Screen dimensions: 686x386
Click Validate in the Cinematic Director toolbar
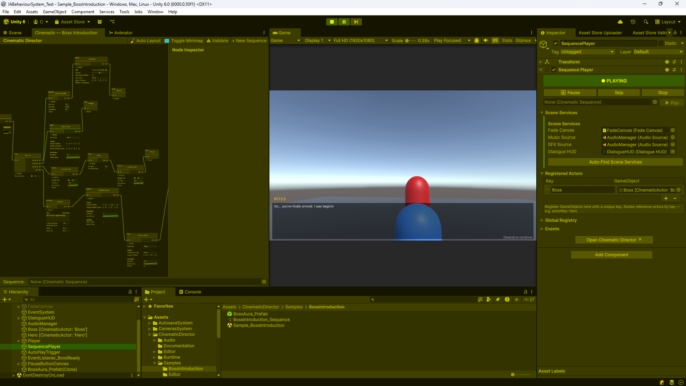(x=217, y=40)
